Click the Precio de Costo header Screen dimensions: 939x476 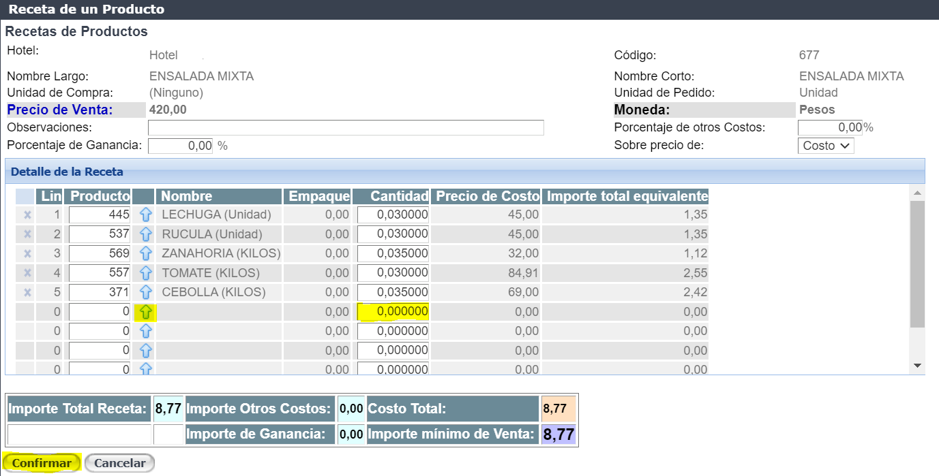coord(486,196)
